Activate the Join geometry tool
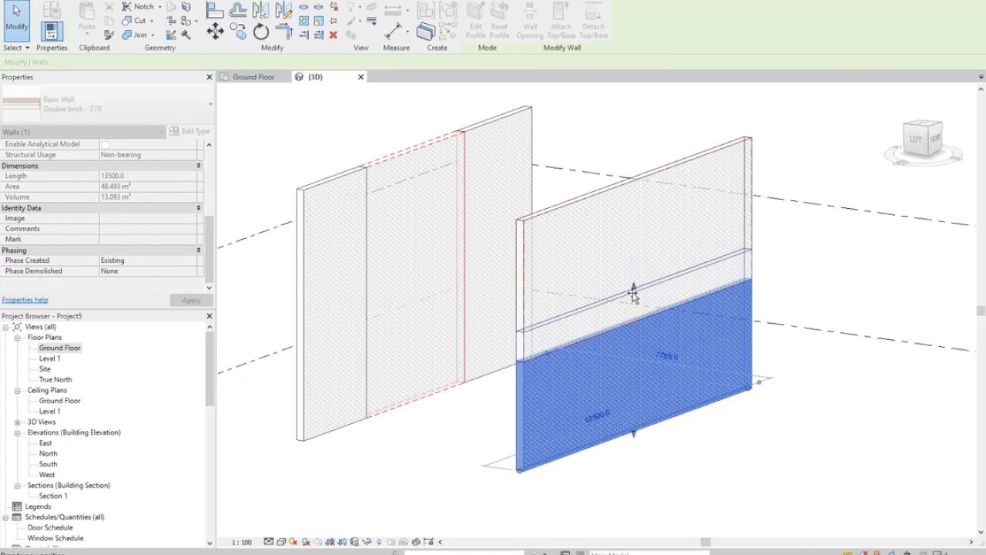This screenshot has height=555, width=986. click(134, 35)
